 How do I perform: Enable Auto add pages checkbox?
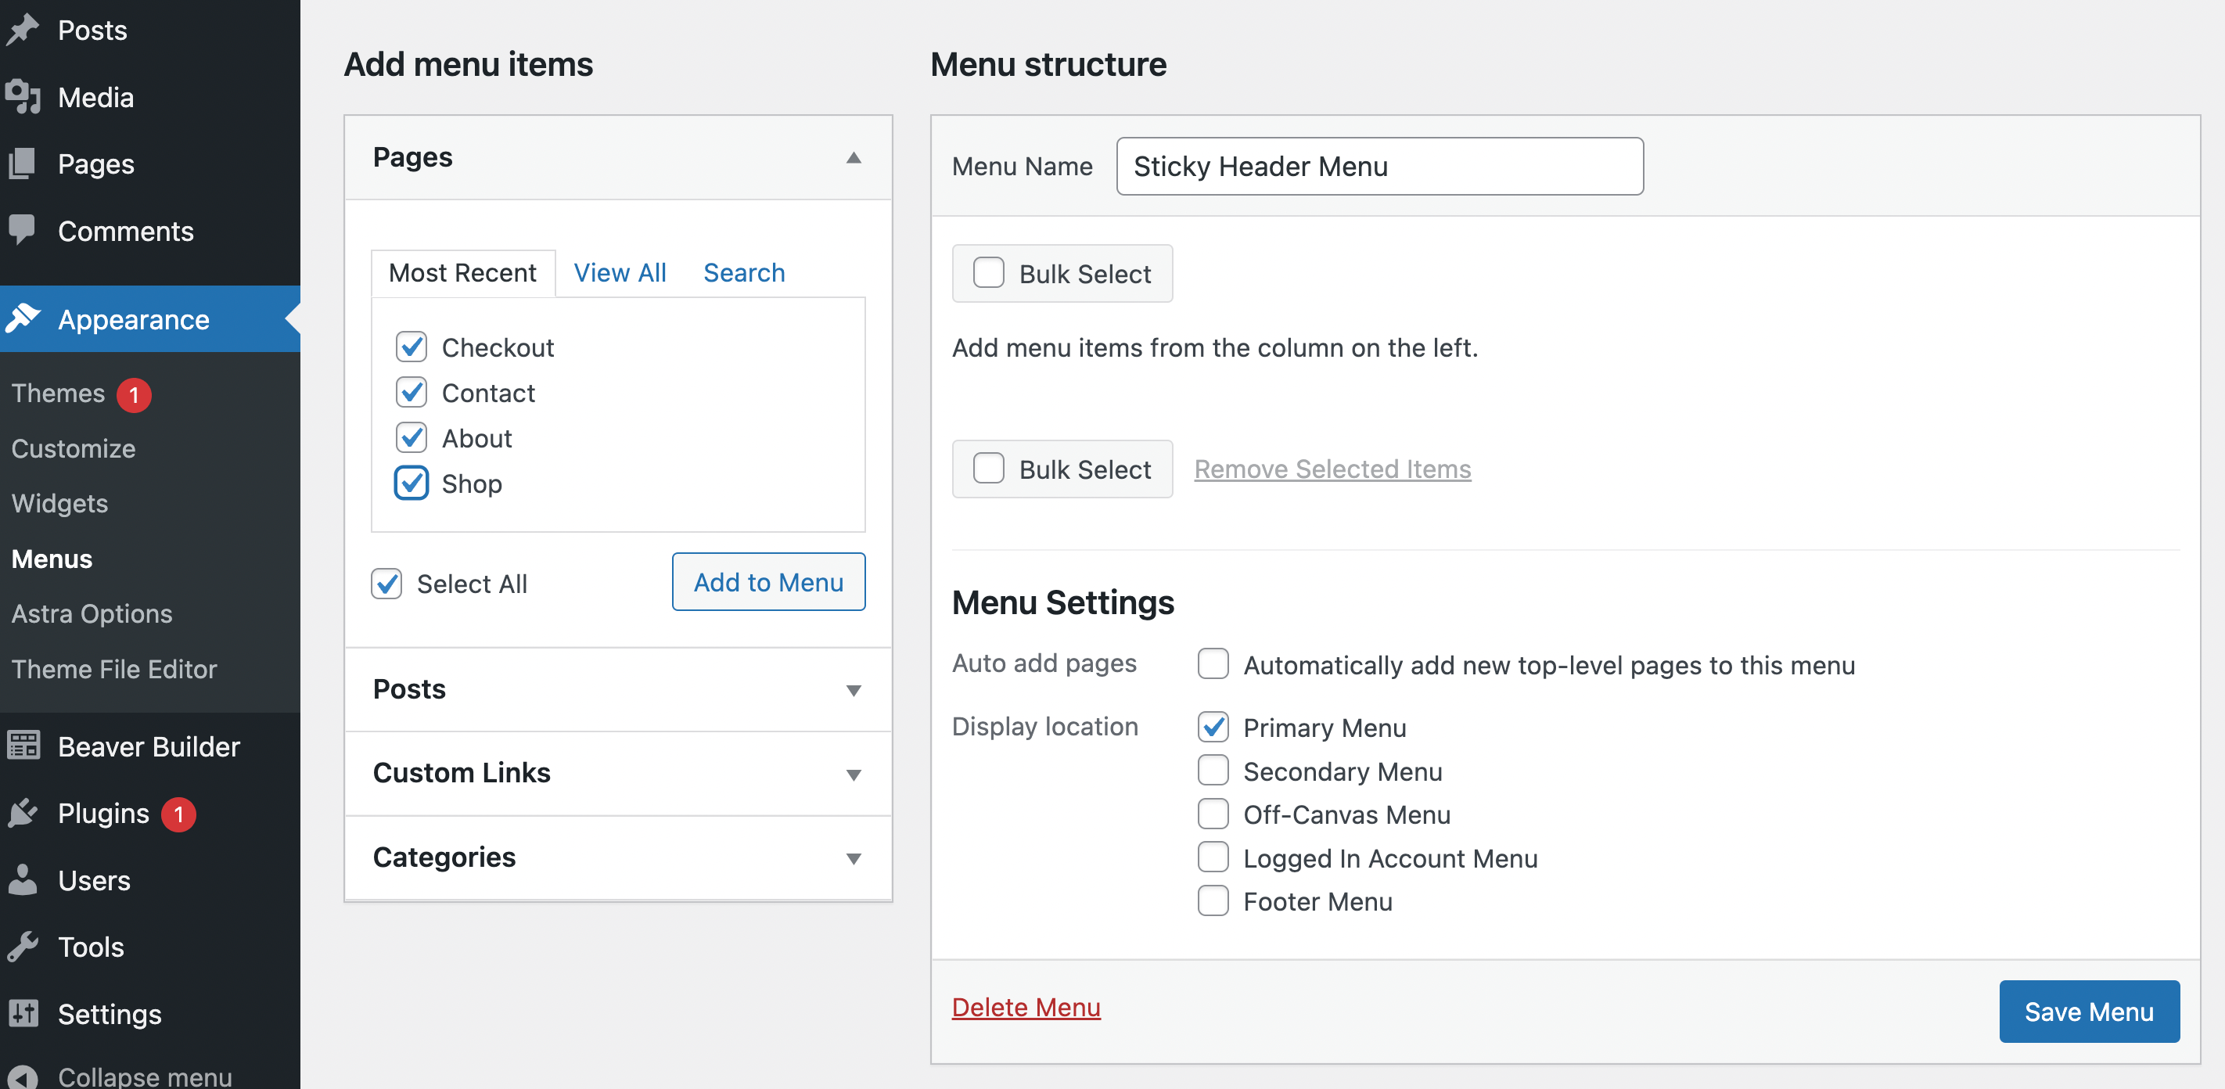pyautogui.click(x=1212, y=664)
